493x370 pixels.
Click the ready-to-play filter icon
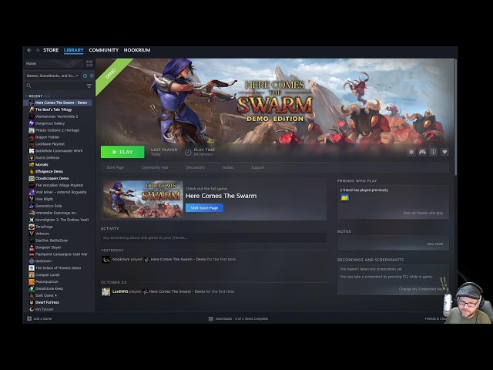[92, 76]
